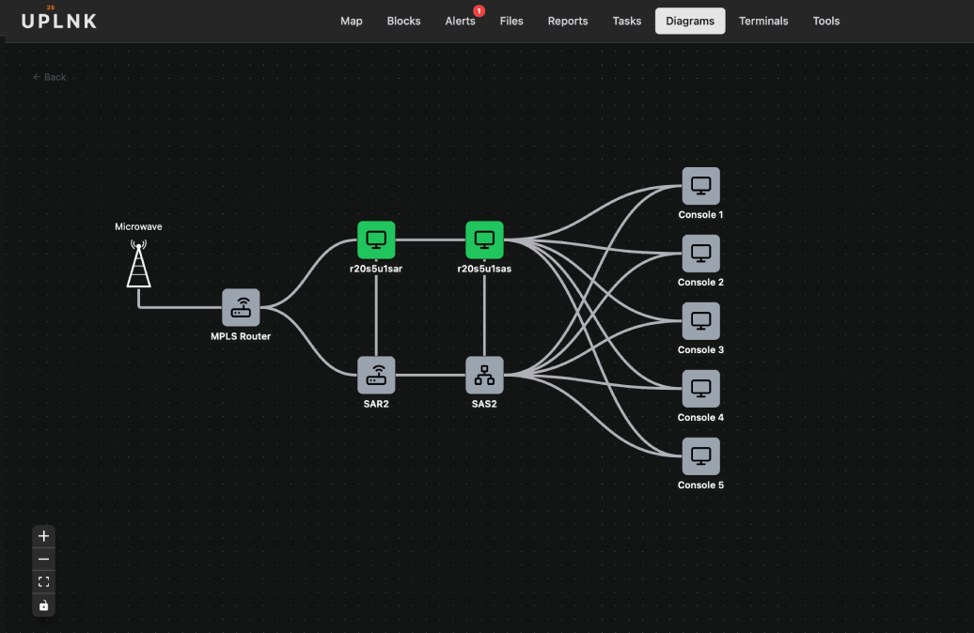Image resolution: width=974 pixels, height=633 pixels.
Task: Select the link between r20s5u1sar and r20s5u1sas
Action: 431,239
